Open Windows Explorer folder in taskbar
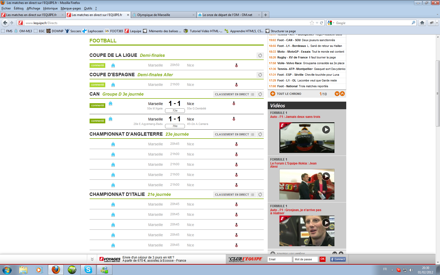440x275 pixels. 23,269
